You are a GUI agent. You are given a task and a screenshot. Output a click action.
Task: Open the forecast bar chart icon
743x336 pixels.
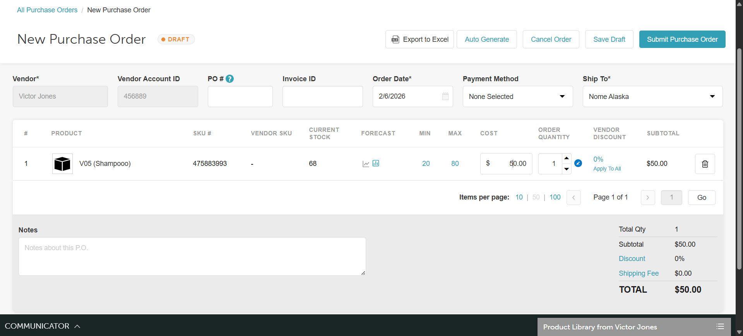click(x=376, y=163)
